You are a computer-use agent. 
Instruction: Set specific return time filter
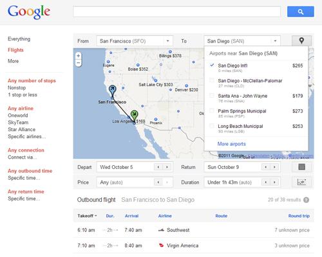pos(24,199)
